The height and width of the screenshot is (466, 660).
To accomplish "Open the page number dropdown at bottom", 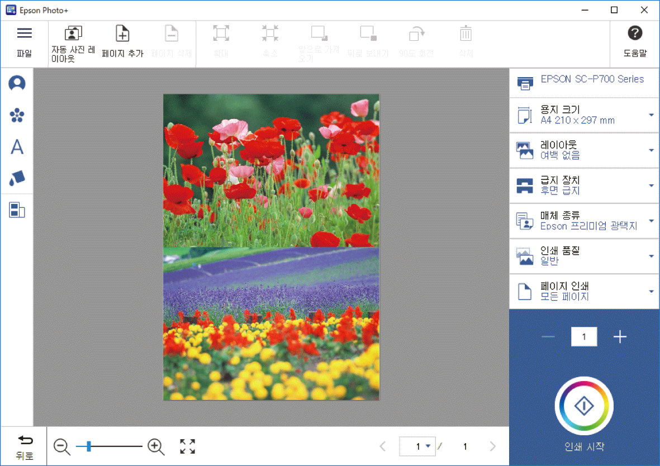I will pyautogui.click(x=428, y=446).
